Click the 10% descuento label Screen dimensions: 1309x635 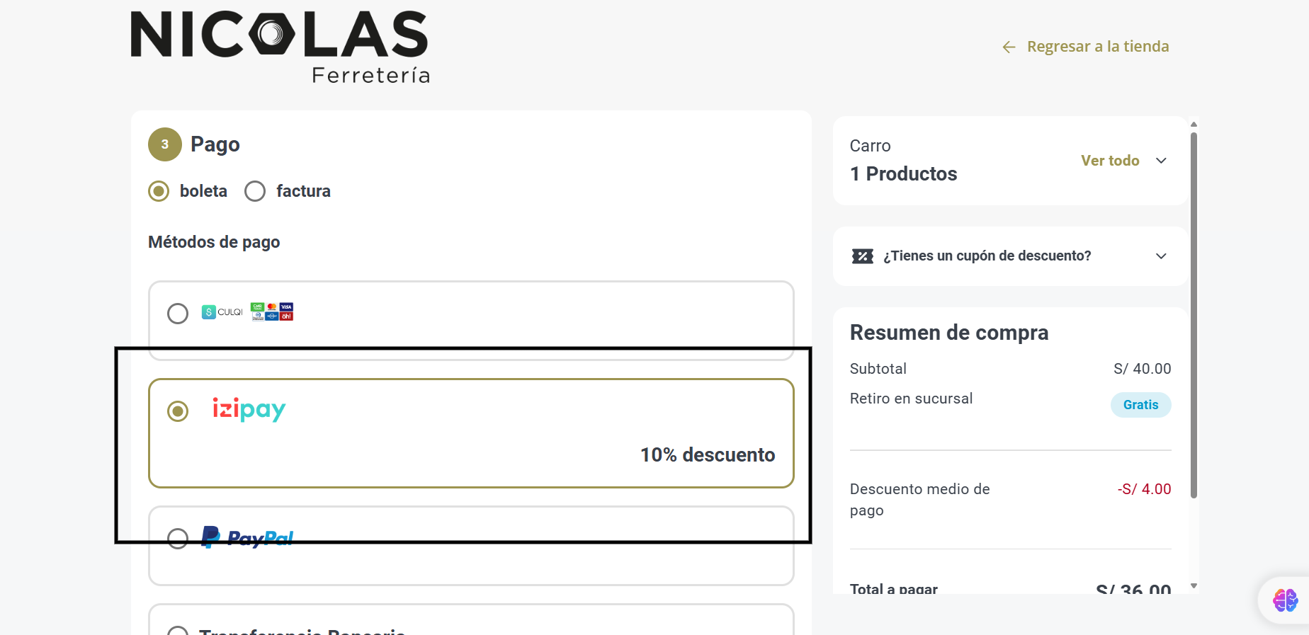(x=708, y=454)
